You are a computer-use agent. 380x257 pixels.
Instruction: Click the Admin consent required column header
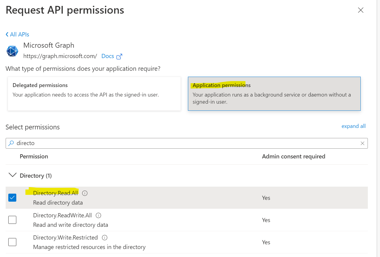293,156
